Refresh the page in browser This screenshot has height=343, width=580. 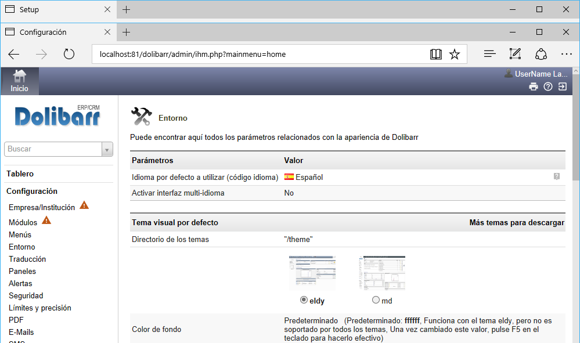click(69, 54)
